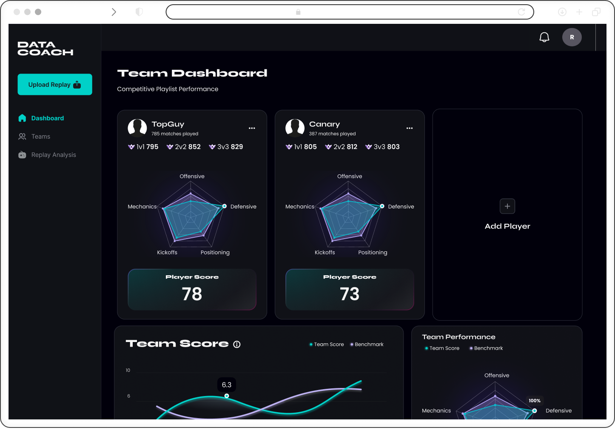Click the Teams people icon
Viewport: 615px width, 436px height.
(x=22, y=136)
